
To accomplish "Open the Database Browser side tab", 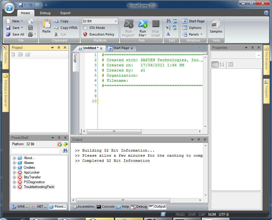I will (x=5, y=92).
